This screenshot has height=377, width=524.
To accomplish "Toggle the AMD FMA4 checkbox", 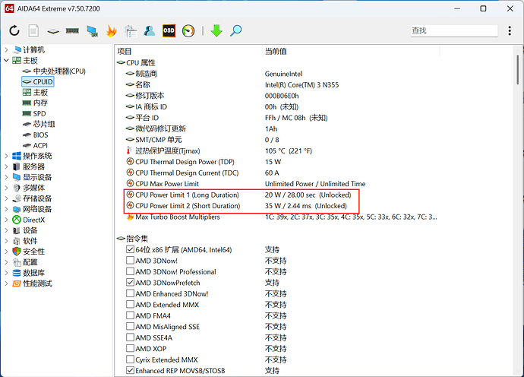I will coord(131,315).
